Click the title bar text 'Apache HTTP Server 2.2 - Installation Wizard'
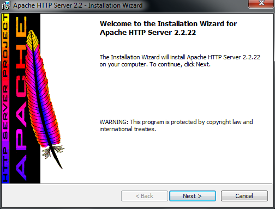275x209 pixels. 77,5
